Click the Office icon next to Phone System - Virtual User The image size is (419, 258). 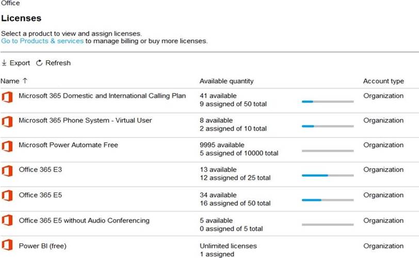tap(7, 122)
